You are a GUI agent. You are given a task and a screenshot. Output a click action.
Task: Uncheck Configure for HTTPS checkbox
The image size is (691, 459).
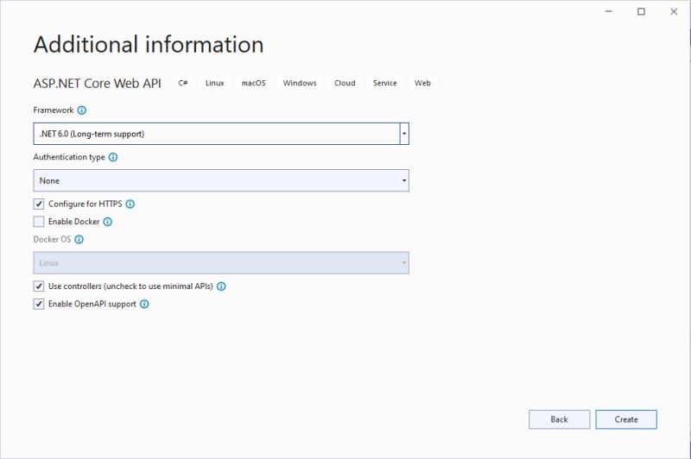(39, 204)
